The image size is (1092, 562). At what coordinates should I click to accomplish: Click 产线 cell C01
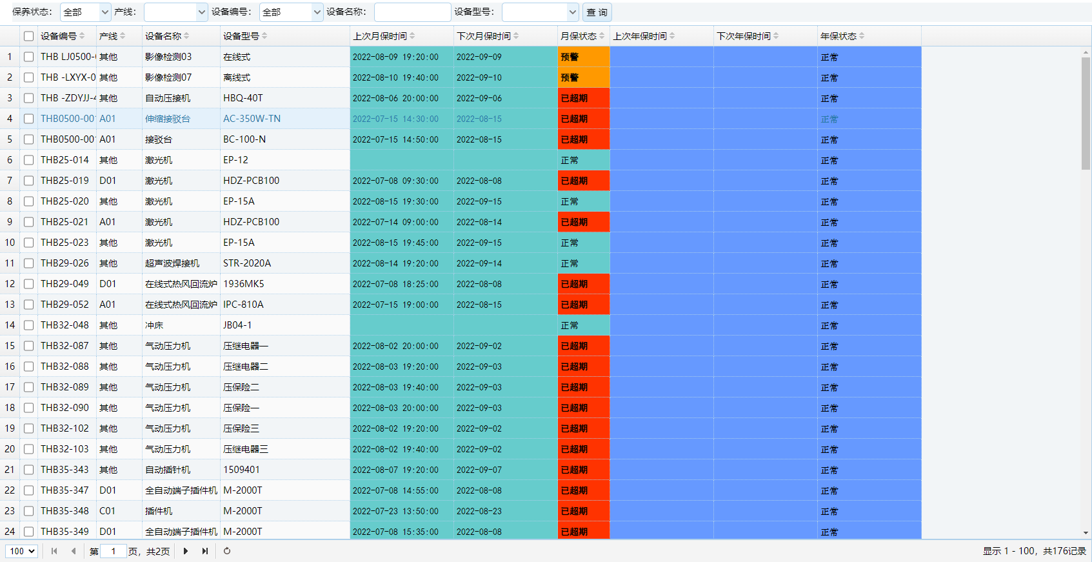tap(108, 511)
